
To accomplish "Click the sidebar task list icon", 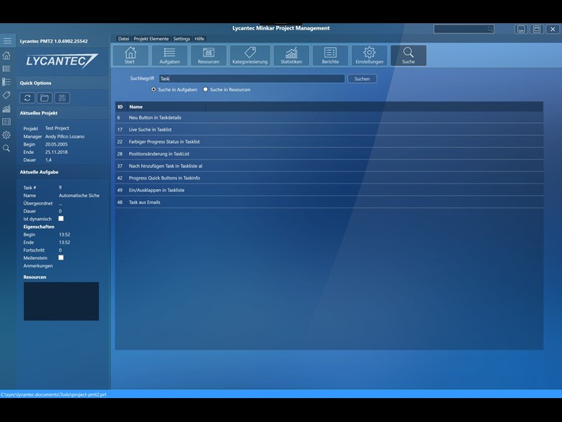I will click(6, 68).
